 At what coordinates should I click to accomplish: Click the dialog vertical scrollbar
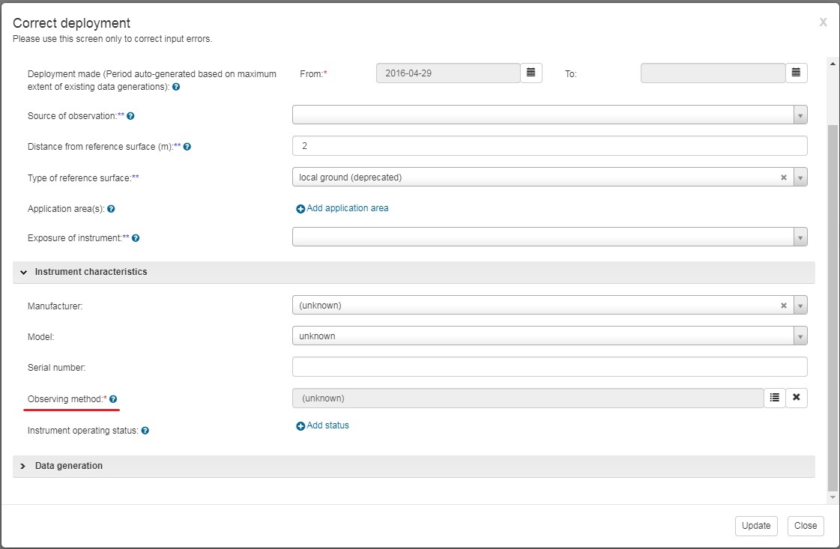pyautogui.click(x=833, y=308)
